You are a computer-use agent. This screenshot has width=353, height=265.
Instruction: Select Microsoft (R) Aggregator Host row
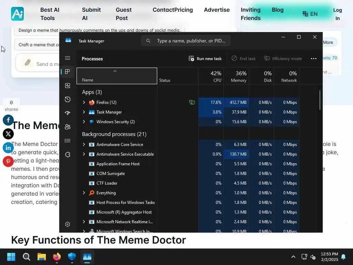(188, 212)
